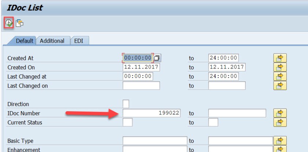The height and width of the screenshot is (152, 308).
Task: Open multiple selection for Created On
Action: (280, 67)
